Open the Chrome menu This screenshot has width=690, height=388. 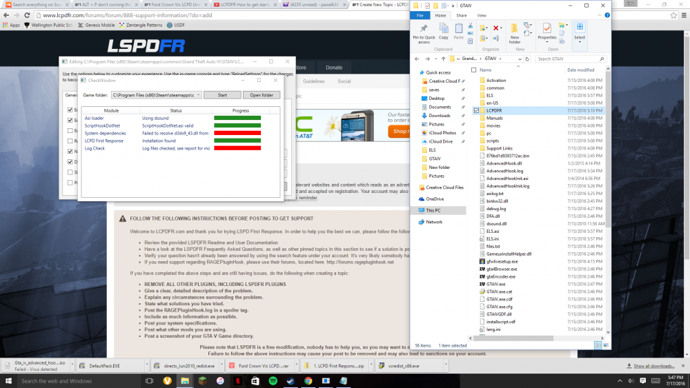coord(683,15)
